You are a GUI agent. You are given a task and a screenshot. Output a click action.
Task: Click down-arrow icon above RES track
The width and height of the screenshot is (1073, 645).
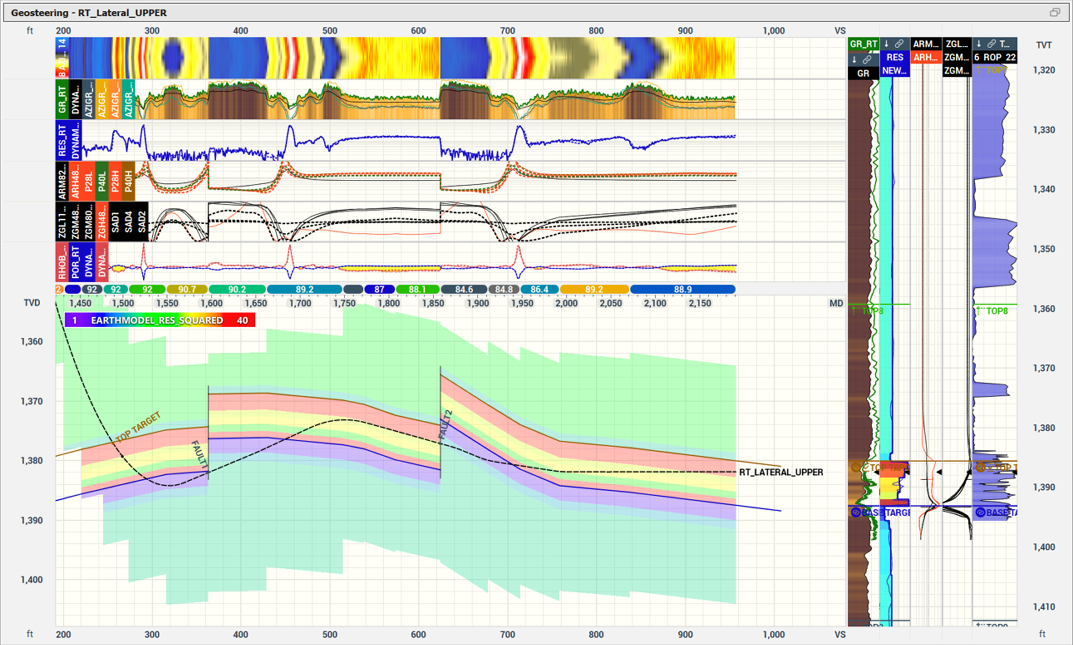tap(886, 44)
